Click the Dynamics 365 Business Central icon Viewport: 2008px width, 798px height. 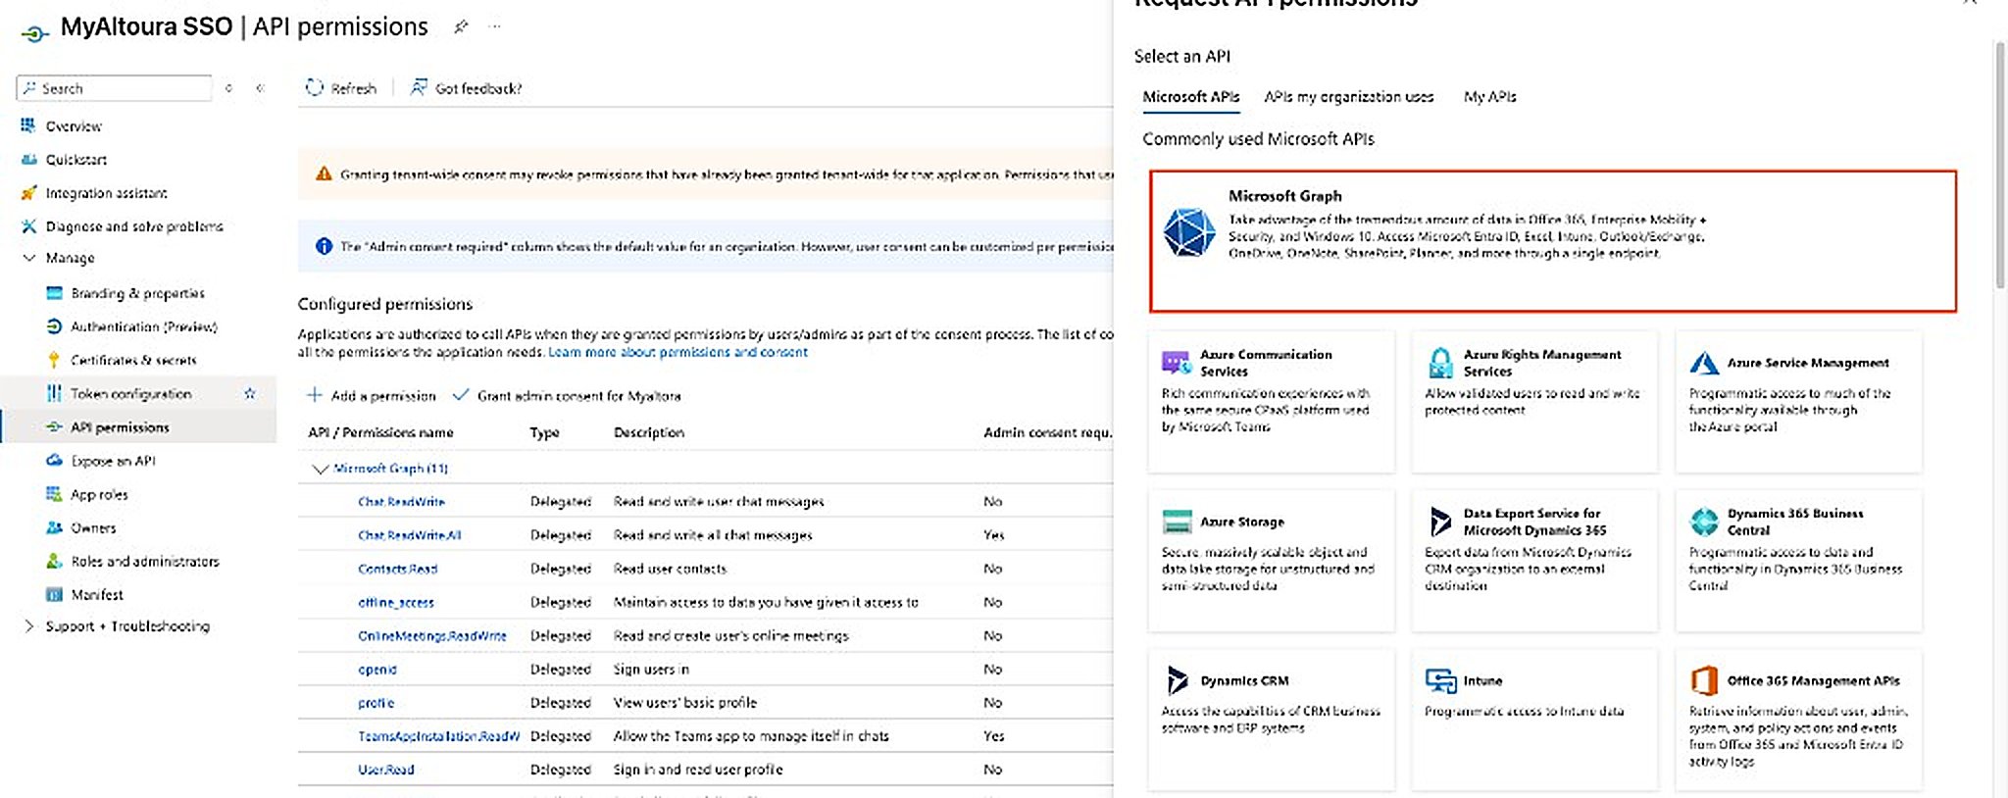coord(1704,522)
